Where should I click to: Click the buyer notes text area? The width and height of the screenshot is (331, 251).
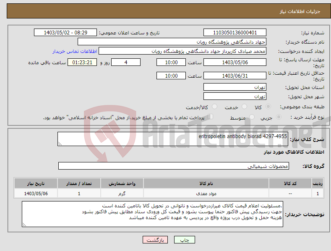coord(152,214)
